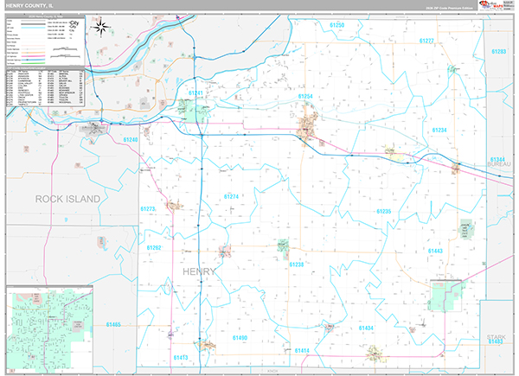The width and height of the screenshot is (519, 376).
Task: Click the ZIP Code Premium Edition subtitle
Action: pos(449,8)
